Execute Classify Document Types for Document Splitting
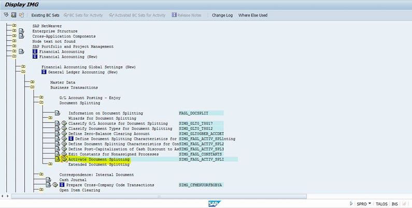 [64, 128]
